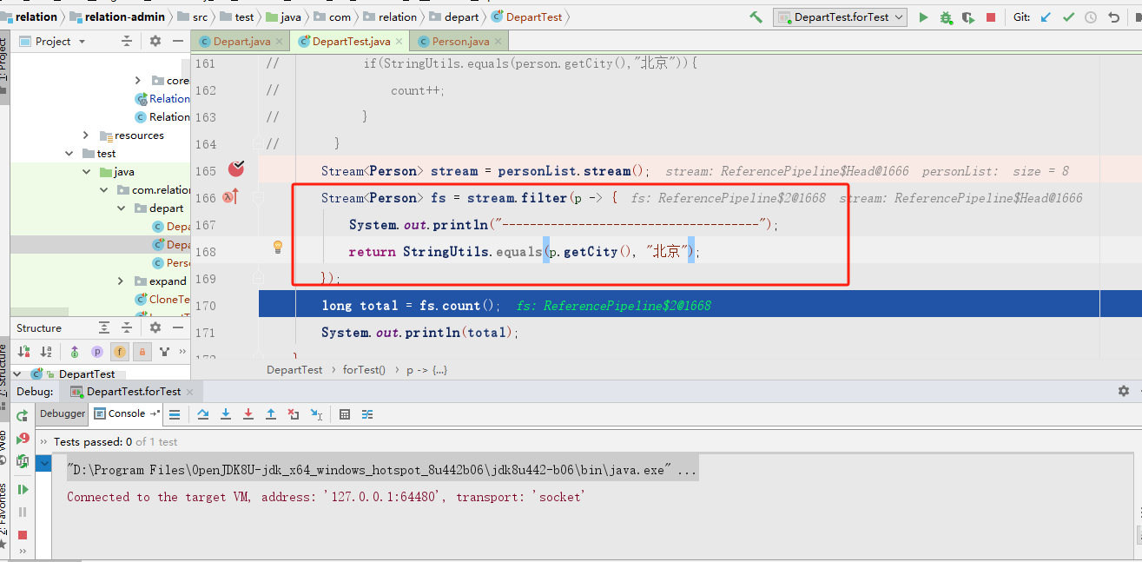
Task: Resume program in debug sidebar
Action: pos(23,490)
